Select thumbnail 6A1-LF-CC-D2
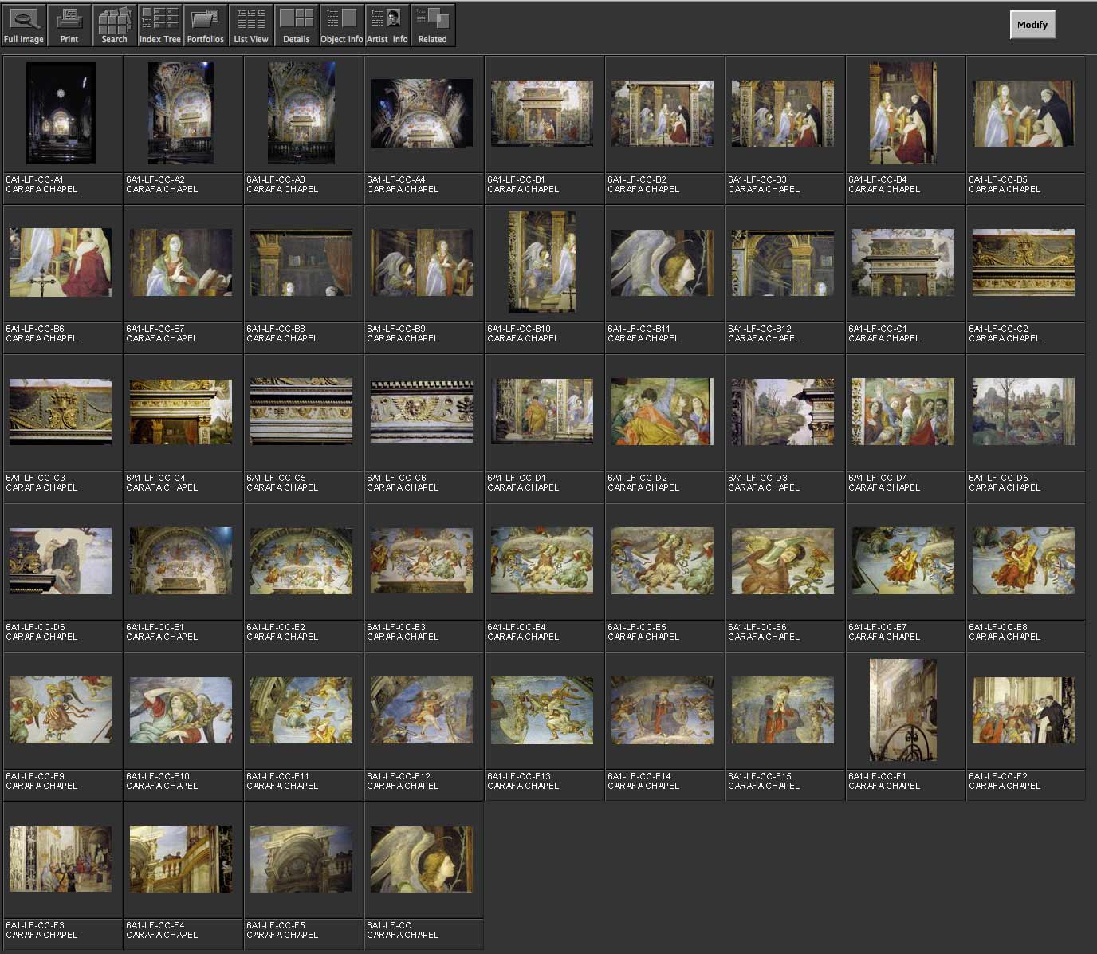Screen dimensions: 1097x954 [663, 412]
